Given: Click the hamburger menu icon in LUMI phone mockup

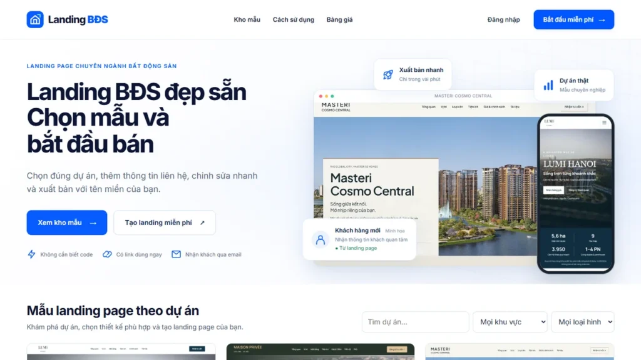Looking at the screenshot, I should 604,122.
